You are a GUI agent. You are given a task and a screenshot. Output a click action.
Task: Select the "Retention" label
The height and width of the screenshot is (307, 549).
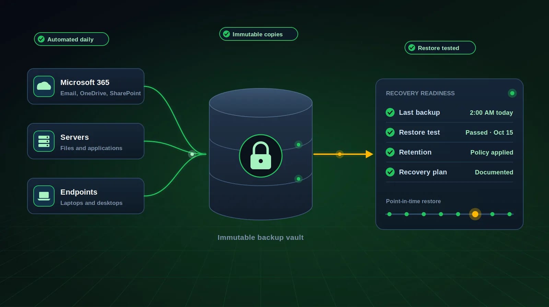point(415,152)
